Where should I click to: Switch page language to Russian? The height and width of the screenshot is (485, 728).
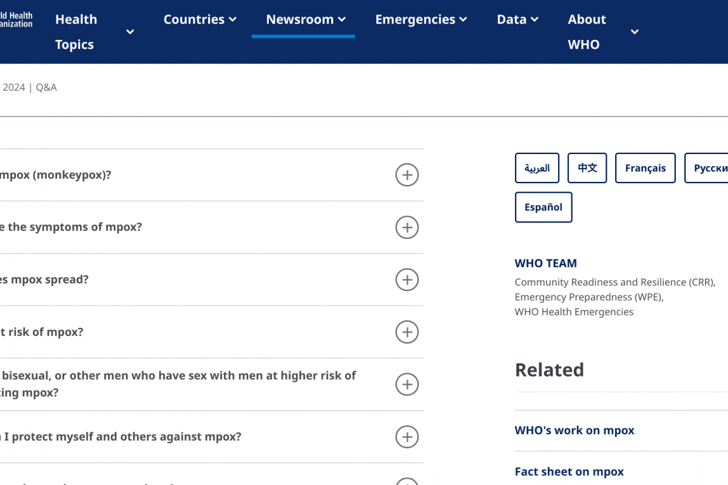pyautogui.click(x=709, y=168)
